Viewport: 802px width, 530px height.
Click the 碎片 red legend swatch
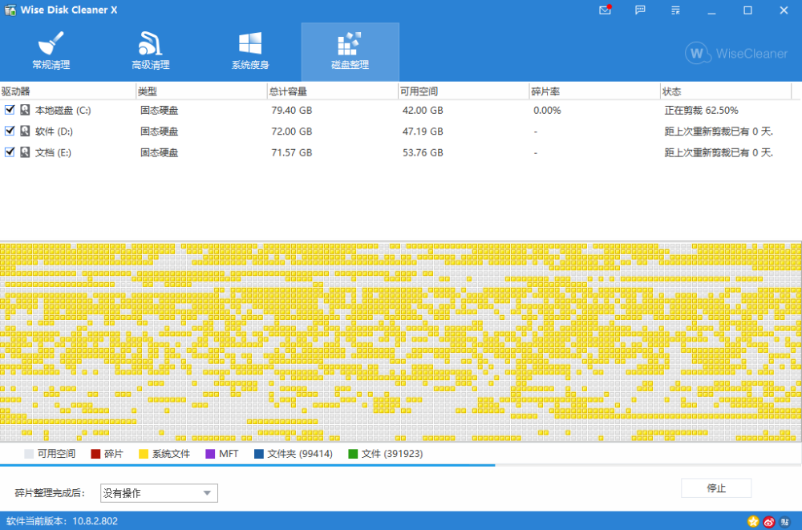click(95, 454)
